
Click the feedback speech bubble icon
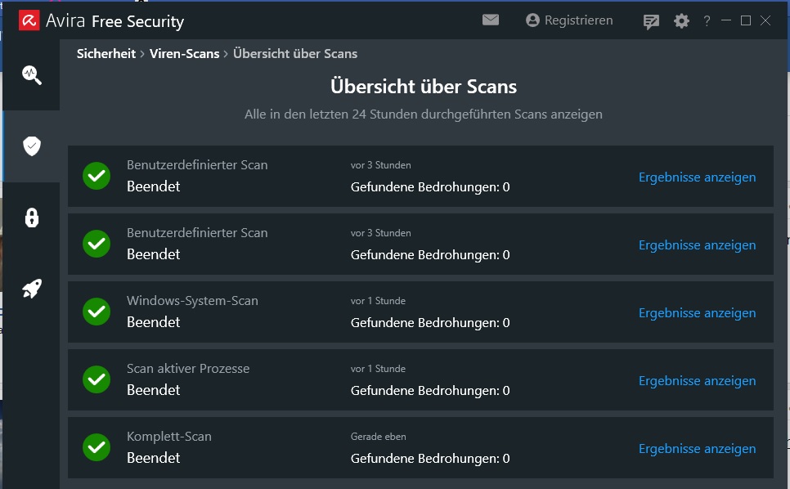(651, 21)
